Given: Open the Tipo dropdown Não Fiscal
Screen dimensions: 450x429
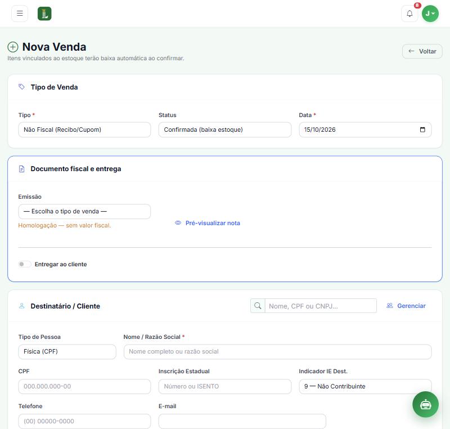Looking at the screenshot, I should 84,129.
